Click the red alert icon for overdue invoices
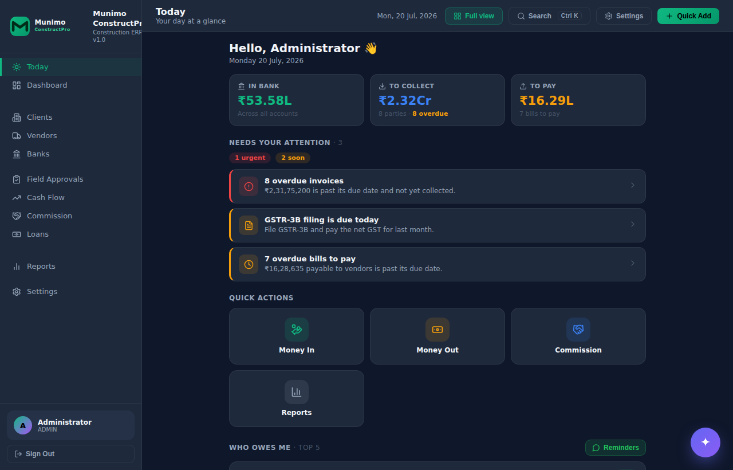This screenshot has height=470, width=733. click(x=249, y=186)
